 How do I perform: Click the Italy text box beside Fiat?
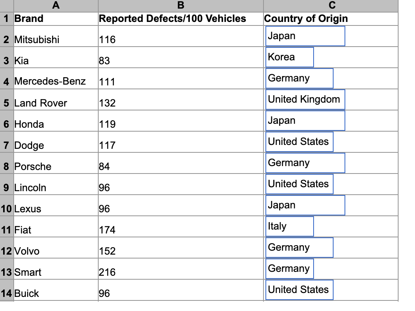tap(290, 226)
